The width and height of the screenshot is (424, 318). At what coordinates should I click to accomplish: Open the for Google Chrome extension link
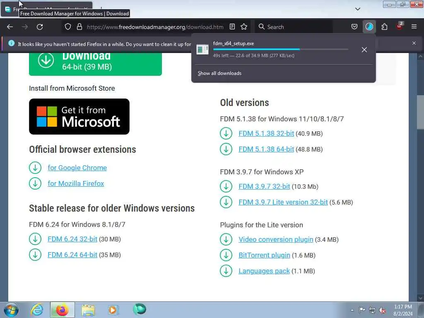[x=77, y=168]
